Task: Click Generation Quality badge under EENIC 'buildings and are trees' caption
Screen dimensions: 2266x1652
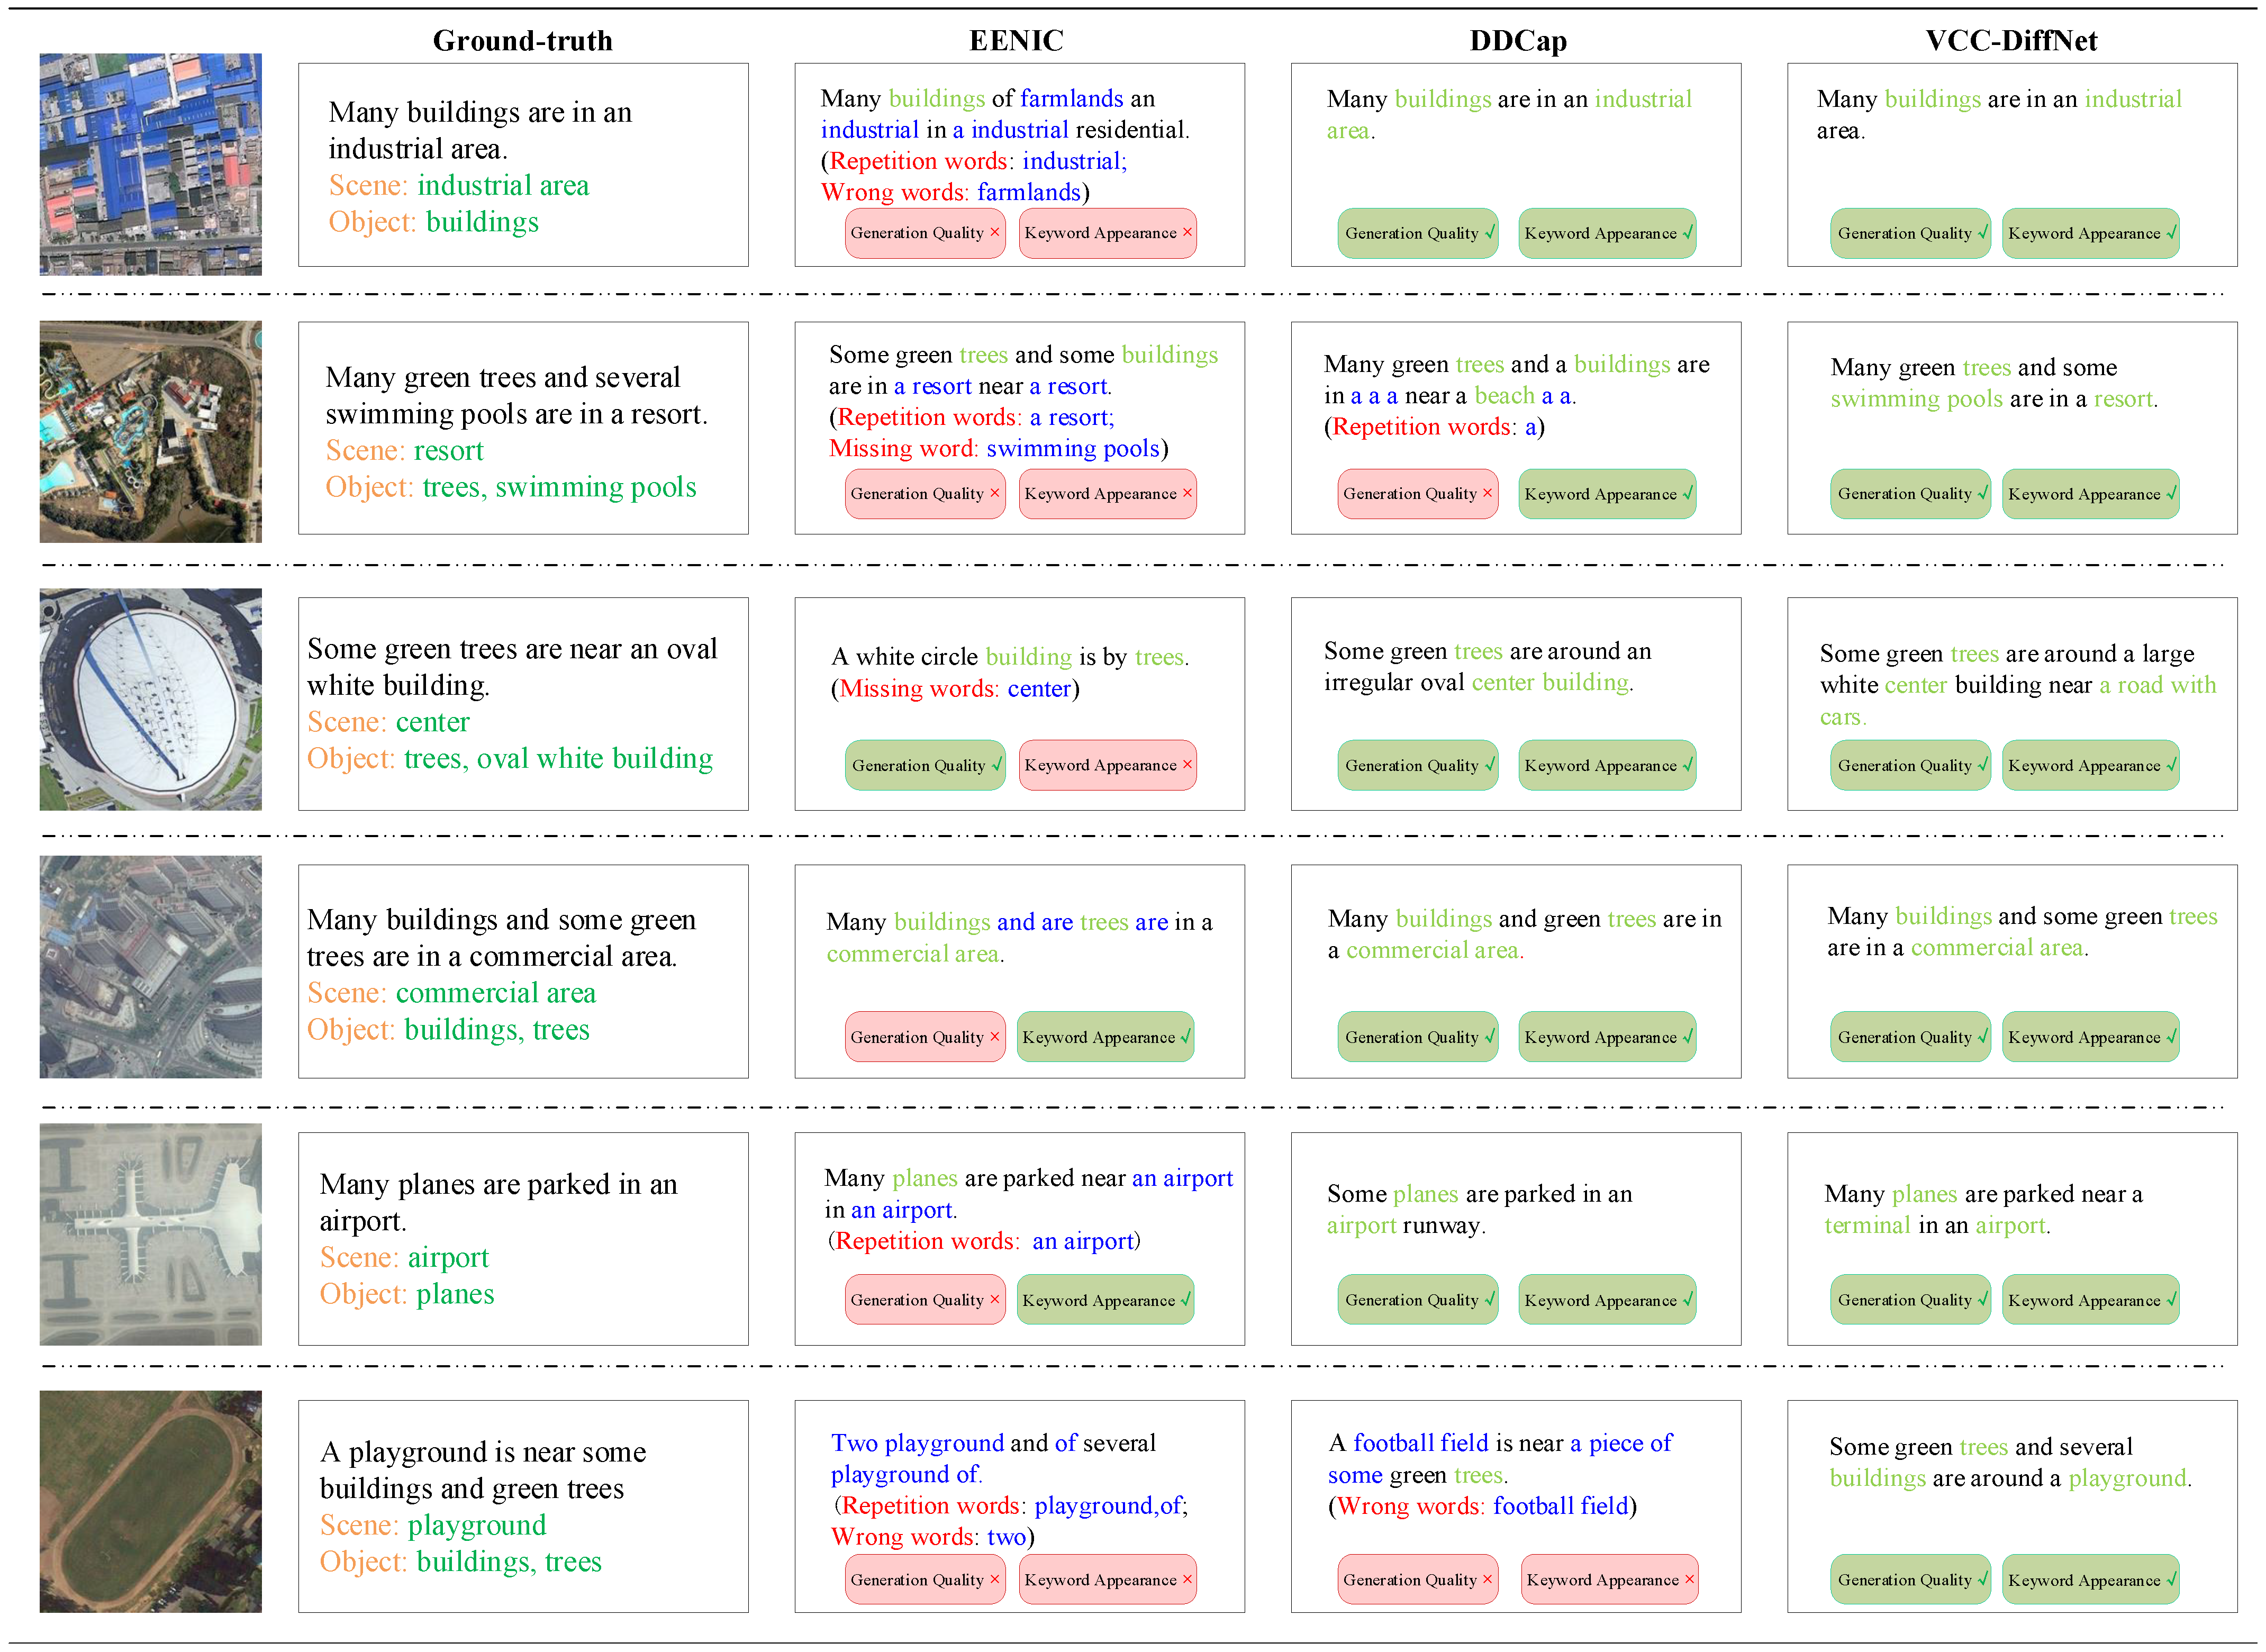Action: (925, 1037)
